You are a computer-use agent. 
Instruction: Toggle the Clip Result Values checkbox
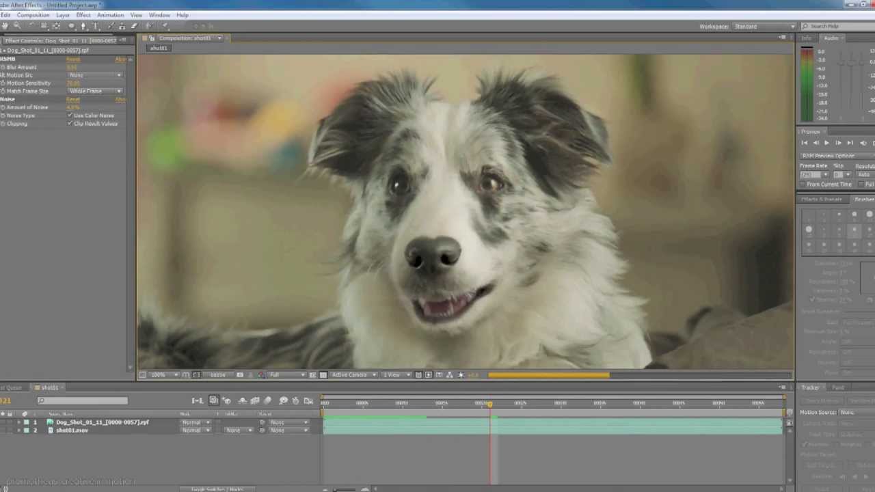70,124
